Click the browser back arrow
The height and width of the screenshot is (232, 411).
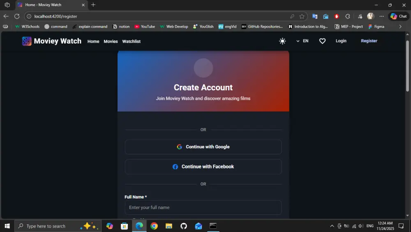6,16
